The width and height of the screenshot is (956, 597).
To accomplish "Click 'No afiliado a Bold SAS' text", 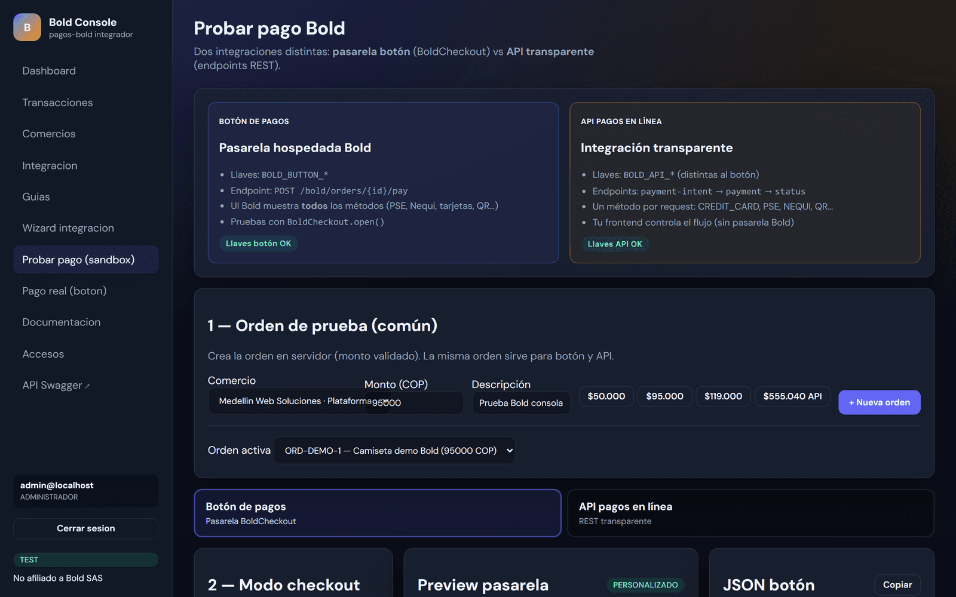I will click(58, 578).
